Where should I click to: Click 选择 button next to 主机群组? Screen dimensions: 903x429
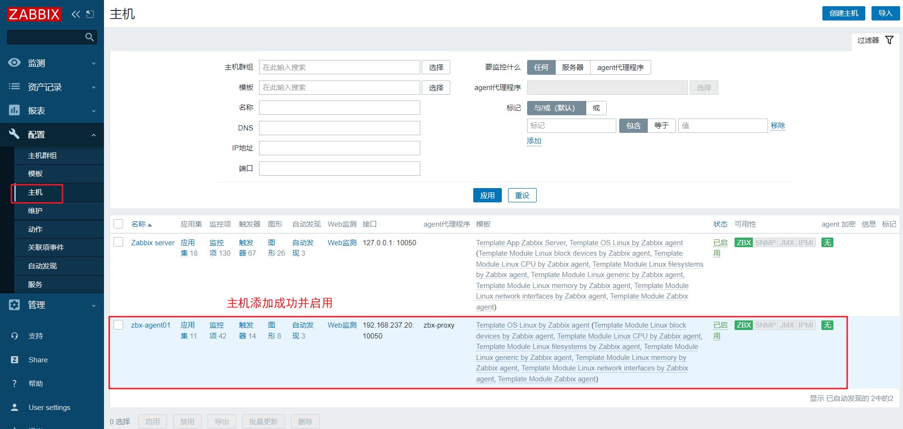click(x=436, y=67)
